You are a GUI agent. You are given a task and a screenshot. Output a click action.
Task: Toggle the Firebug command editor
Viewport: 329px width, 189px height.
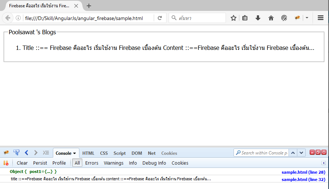click(46, 153)
